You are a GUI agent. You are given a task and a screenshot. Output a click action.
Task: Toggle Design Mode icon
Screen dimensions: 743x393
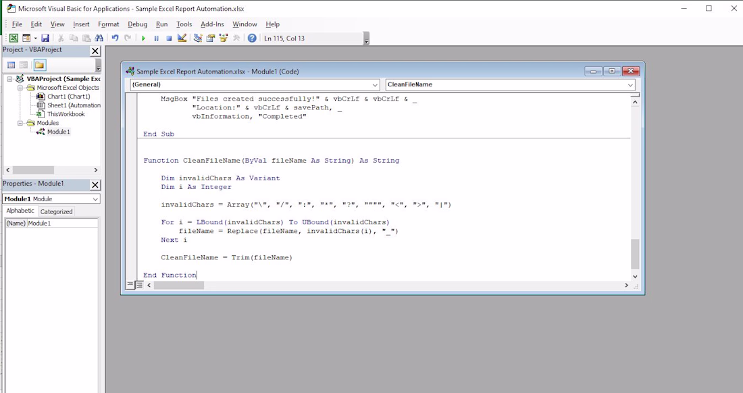(182, 38)
